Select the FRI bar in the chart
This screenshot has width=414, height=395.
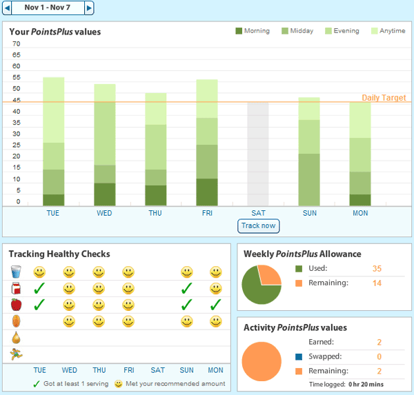coord(207,143)
